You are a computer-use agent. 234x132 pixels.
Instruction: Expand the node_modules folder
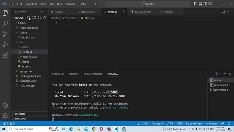click(x=17, y=28)
